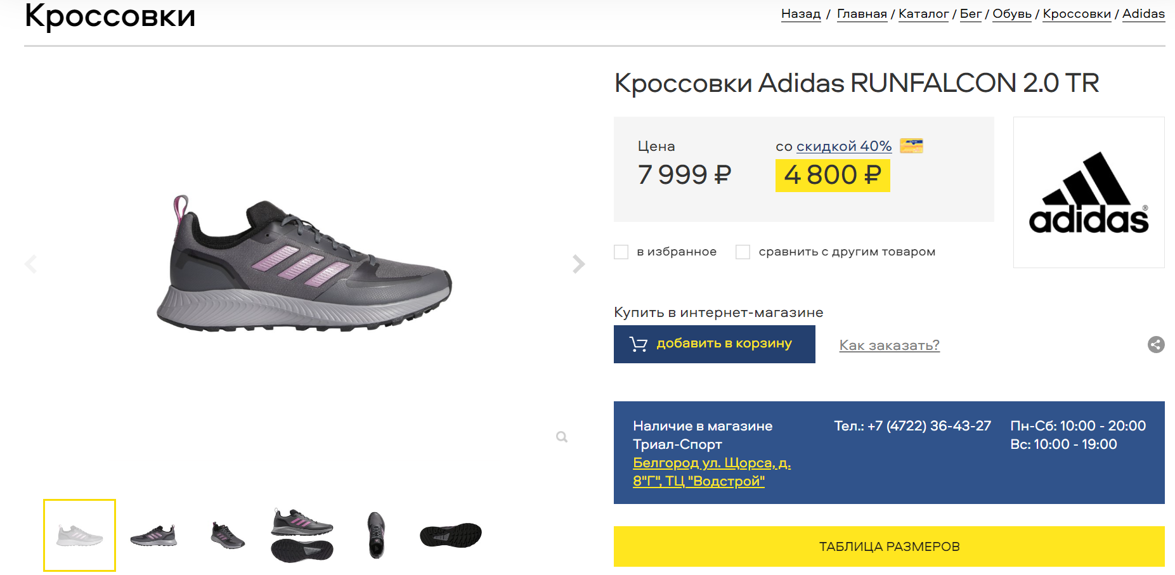The width and height of the screenshot is (1175, 575).
Task: Switch to the Обувь category
Action: pyautogui.click(x=1011, y=13)
